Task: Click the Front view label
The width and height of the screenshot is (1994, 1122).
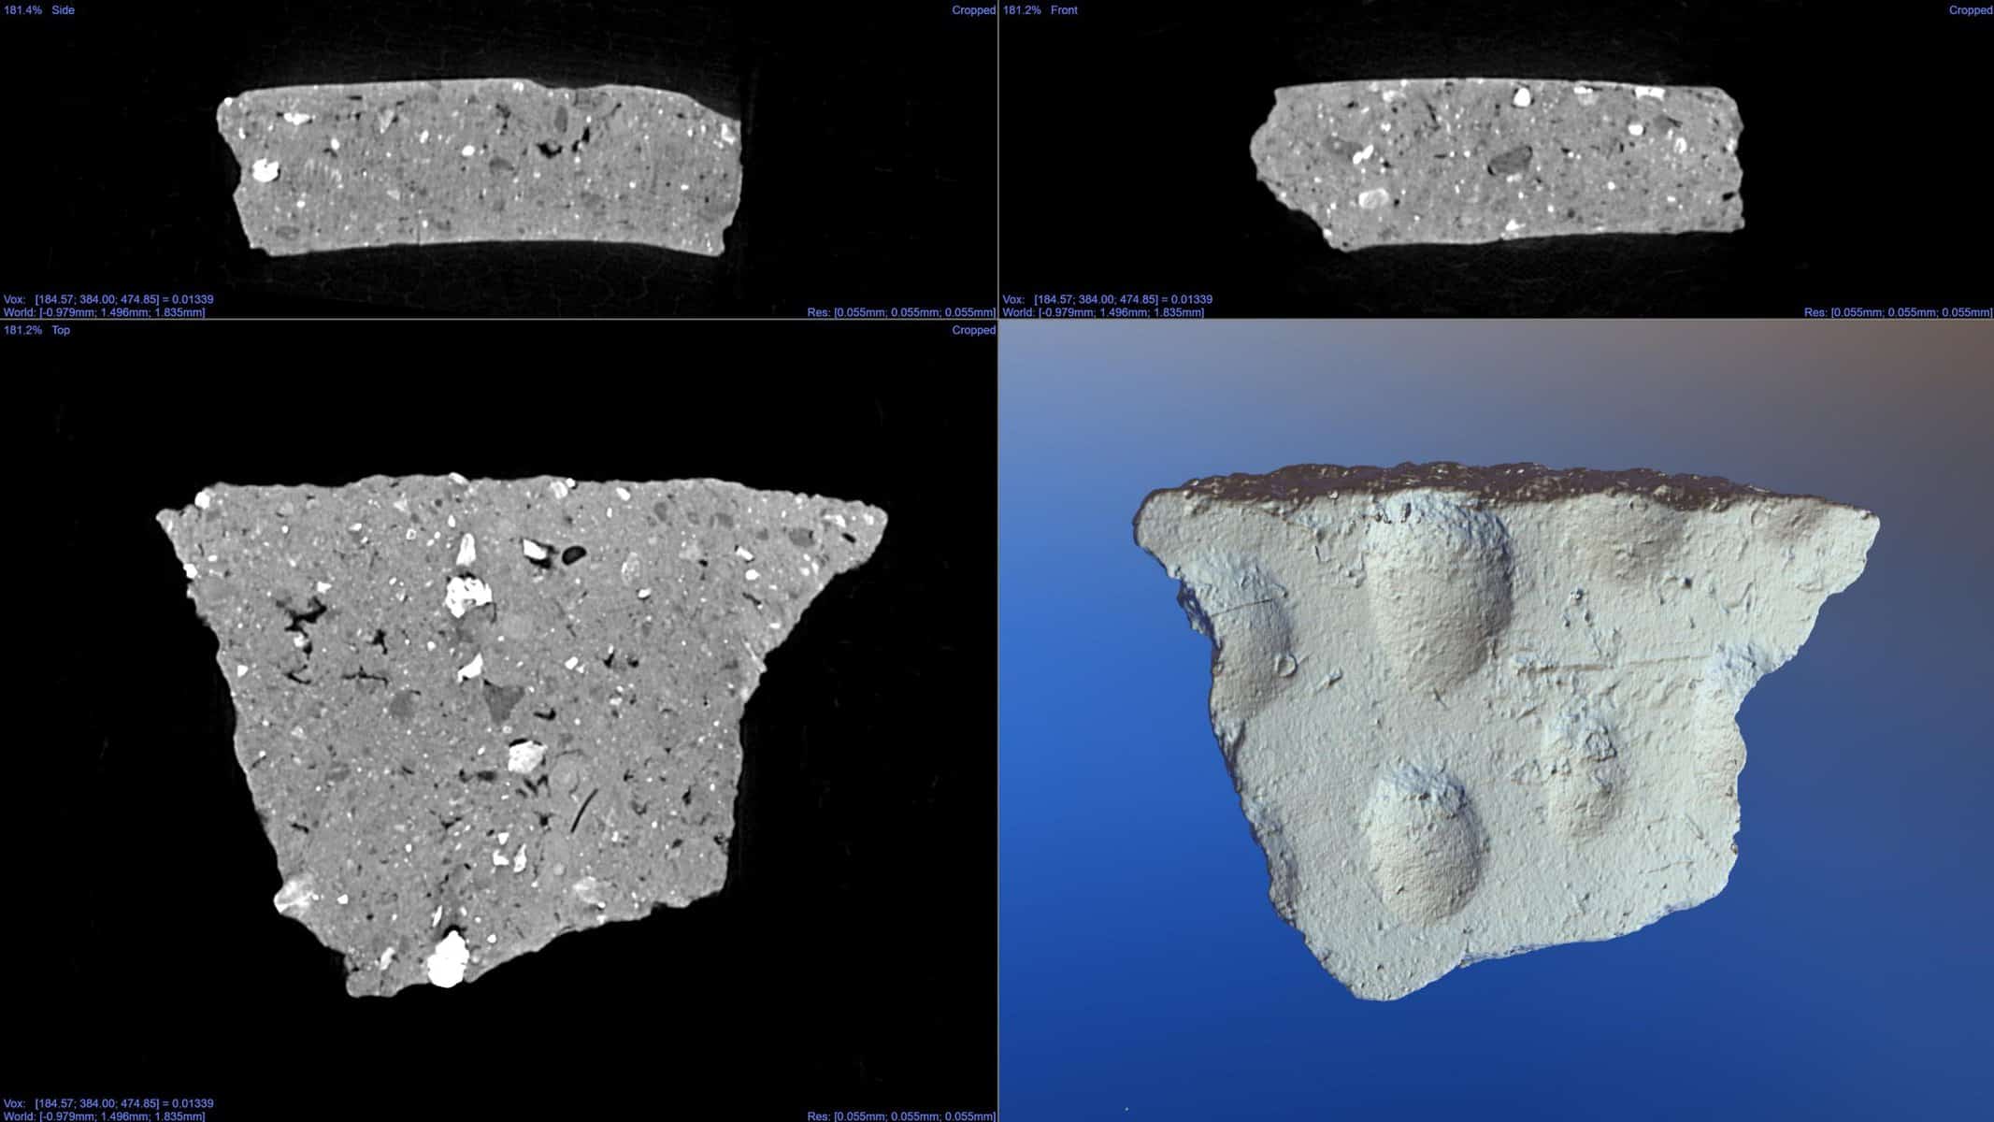Action: coord(1064,10)
